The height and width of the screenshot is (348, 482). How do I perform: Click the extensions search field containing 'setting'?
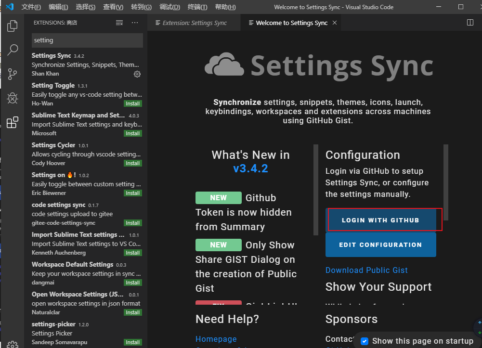[x=87, y=40]
